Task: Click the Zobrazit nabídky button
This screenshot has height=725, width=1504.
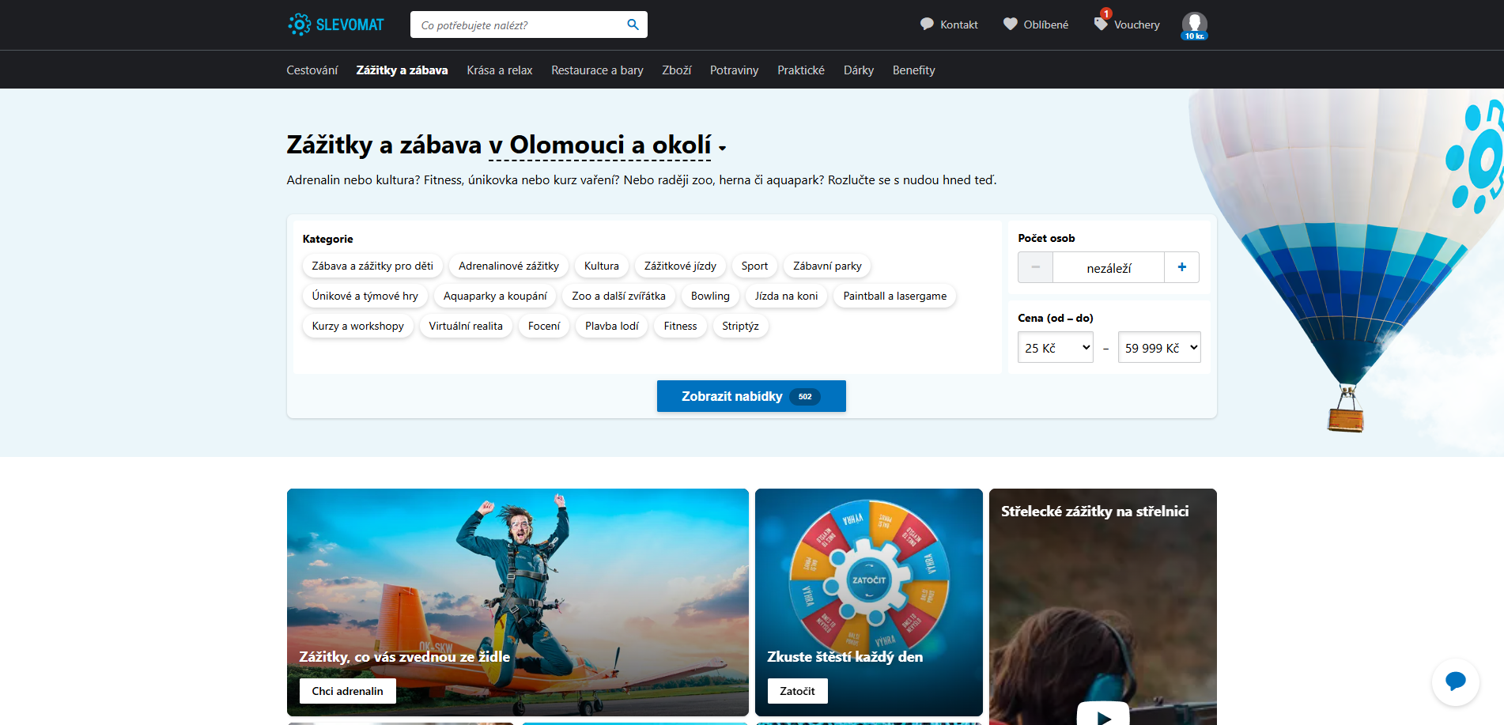Action: tap(751, 396)
